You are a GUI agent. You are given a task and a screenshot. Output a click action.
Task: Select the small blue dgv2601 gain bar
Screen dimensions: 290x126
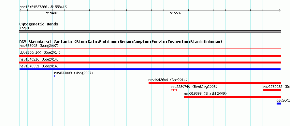coord(279,104)
